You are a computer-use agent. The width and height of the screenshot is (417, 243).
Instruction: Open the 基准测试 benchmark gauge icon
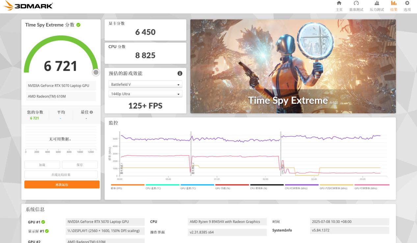(356, 6)
